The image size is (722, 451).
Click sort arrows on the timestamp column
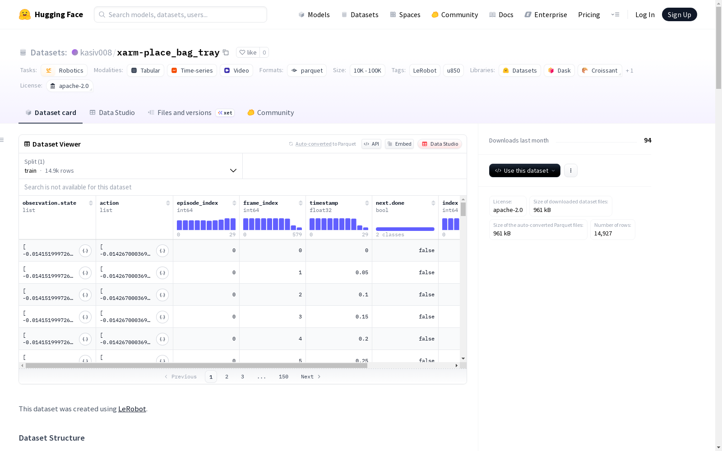[367, 203]
